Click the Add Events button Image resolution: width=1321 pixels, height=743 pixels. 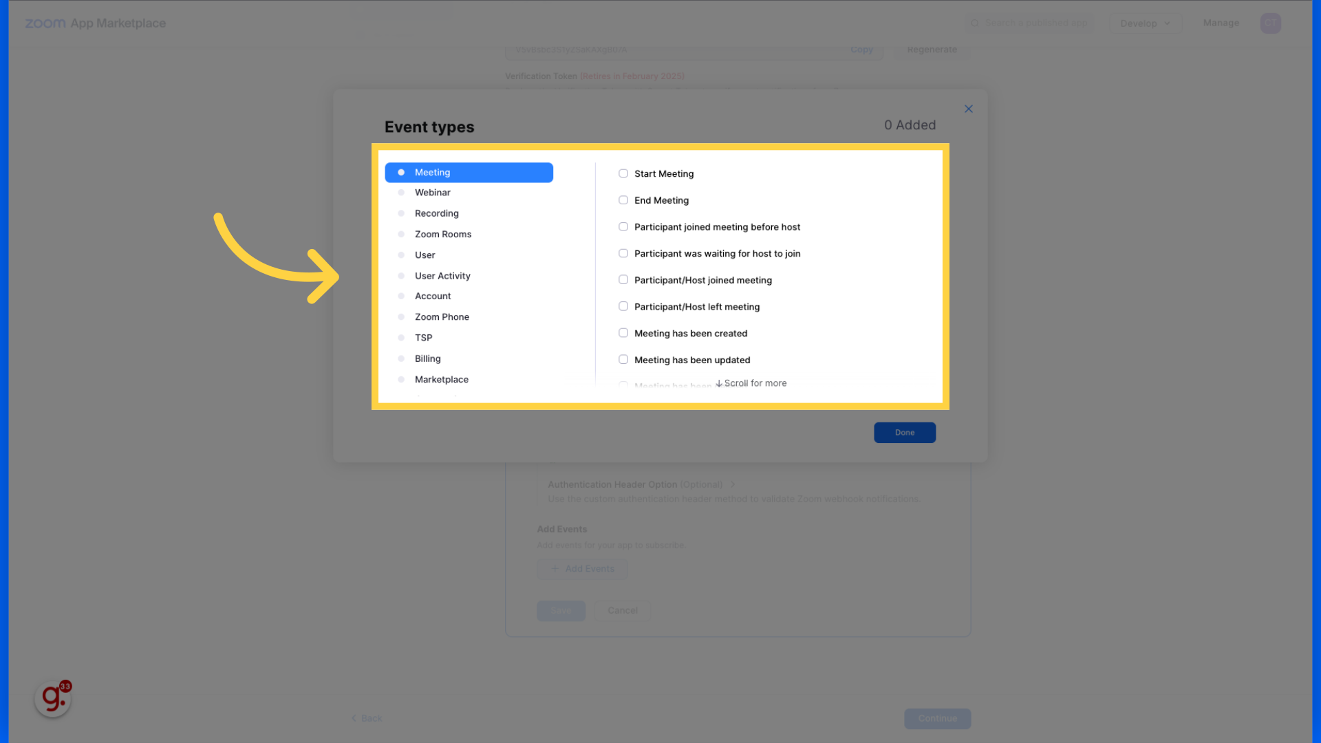pyautogui.click(x=582, y=569)
